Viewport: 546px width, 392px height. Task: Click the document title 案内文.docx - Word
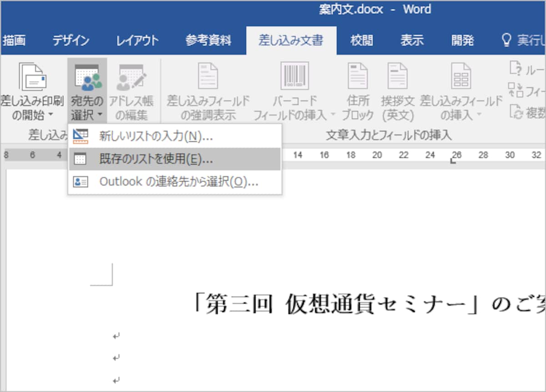[375, 10]
